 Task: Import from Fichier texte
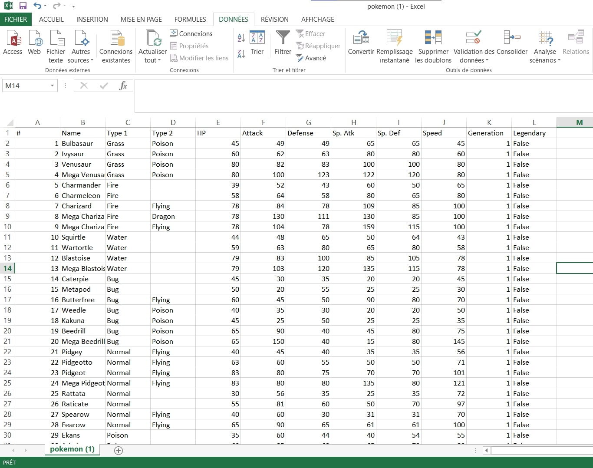(x=56, y=47)
